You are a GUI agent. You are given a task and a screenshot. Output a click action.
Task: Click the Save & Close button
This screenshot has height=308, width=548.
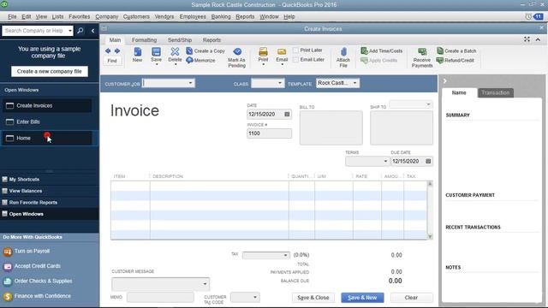click(x=313, y=298)
